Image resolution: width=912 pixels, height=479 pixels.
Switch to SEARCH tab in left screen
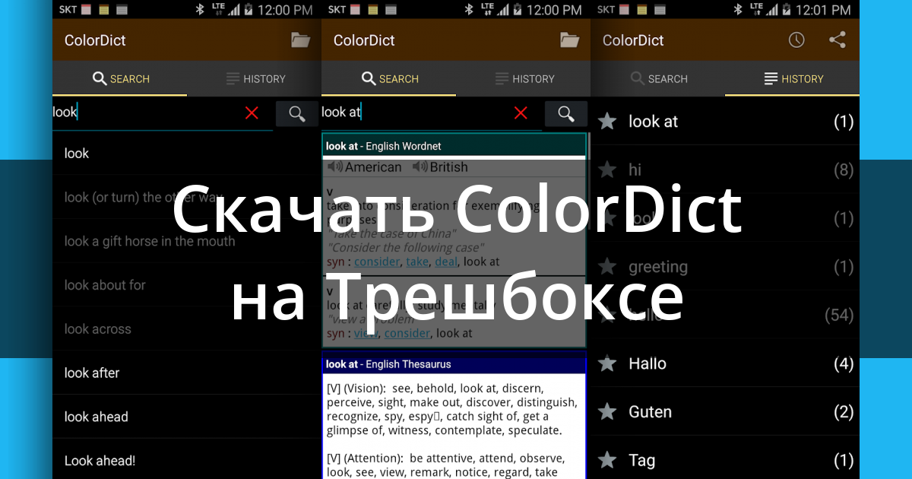pos(120,78)
